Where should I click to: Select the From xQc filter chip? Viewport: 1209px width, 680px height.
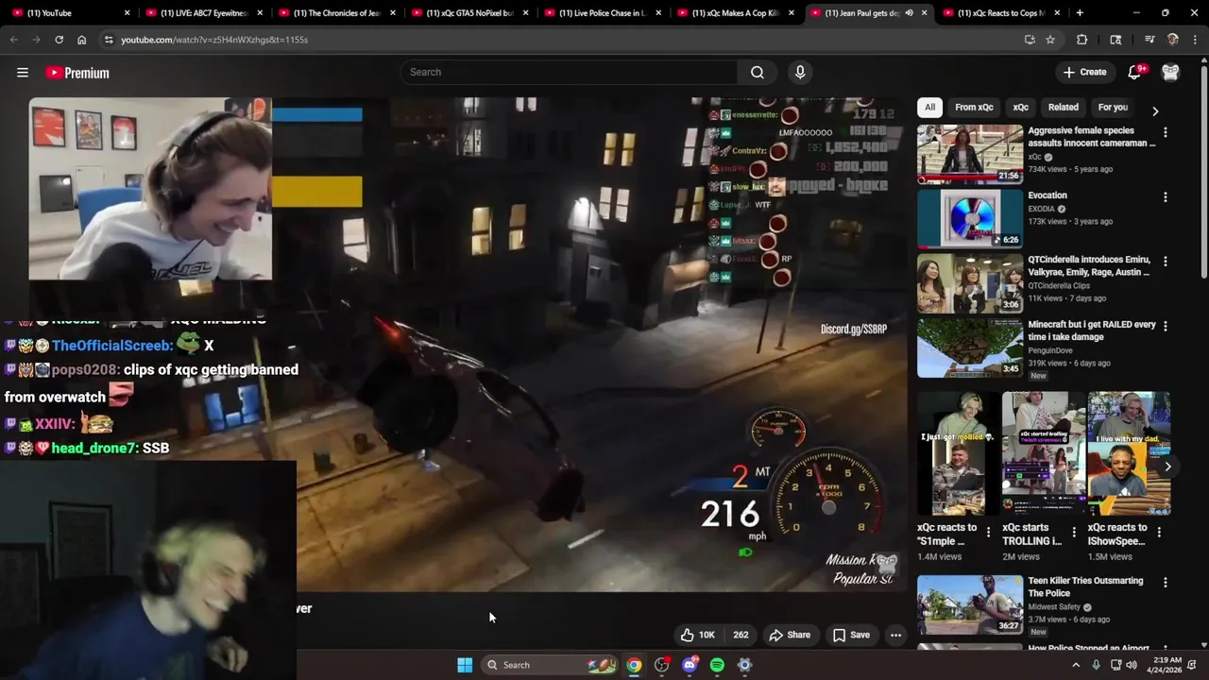974,108
